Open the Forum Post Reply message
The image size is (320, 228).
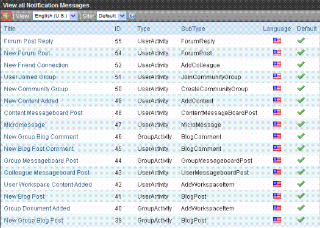pos(29,41)
